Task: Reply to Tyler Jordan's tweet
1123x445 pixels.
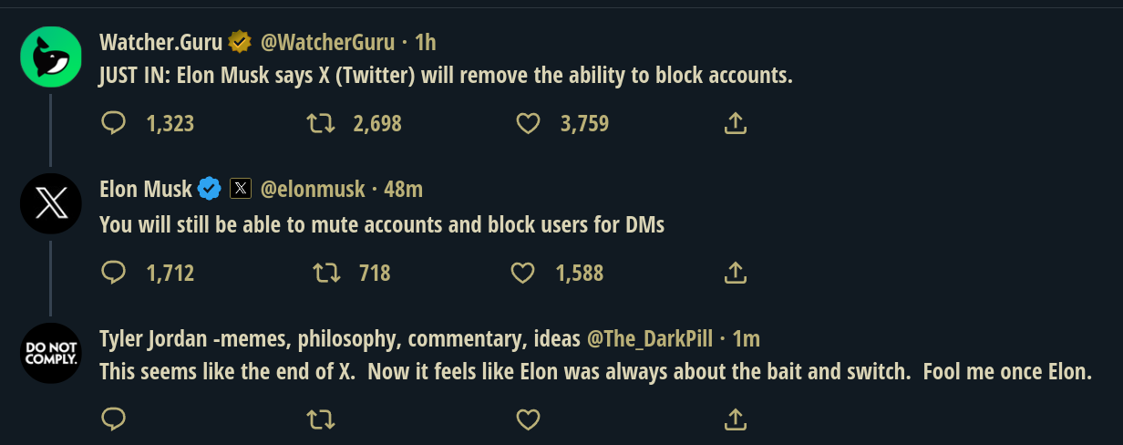Action: 113,419
